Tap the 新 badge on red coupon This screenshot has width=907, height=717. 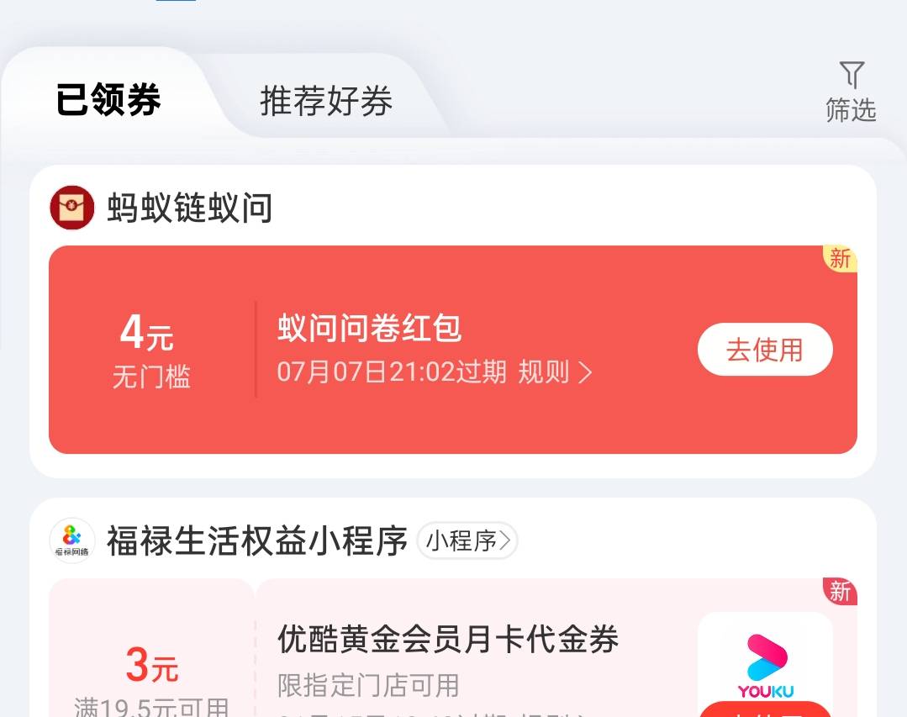840,259
